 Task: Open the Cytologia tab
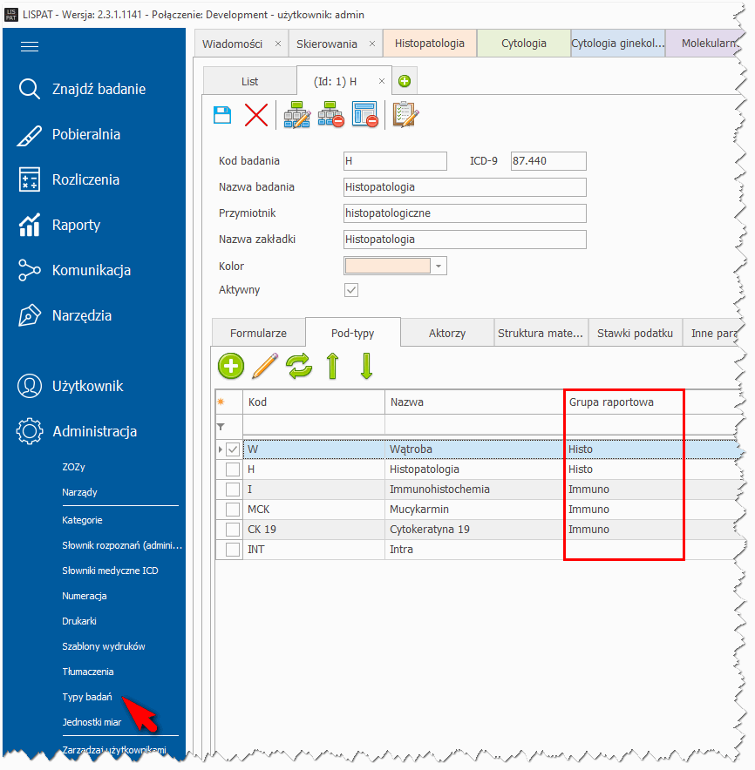523,44
